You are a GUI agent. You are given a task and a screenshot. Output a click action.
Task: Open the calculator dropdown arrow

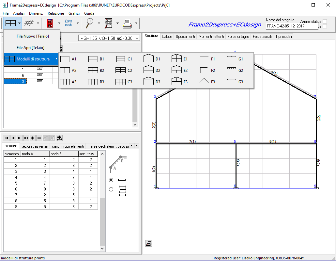tap(59, 23)
